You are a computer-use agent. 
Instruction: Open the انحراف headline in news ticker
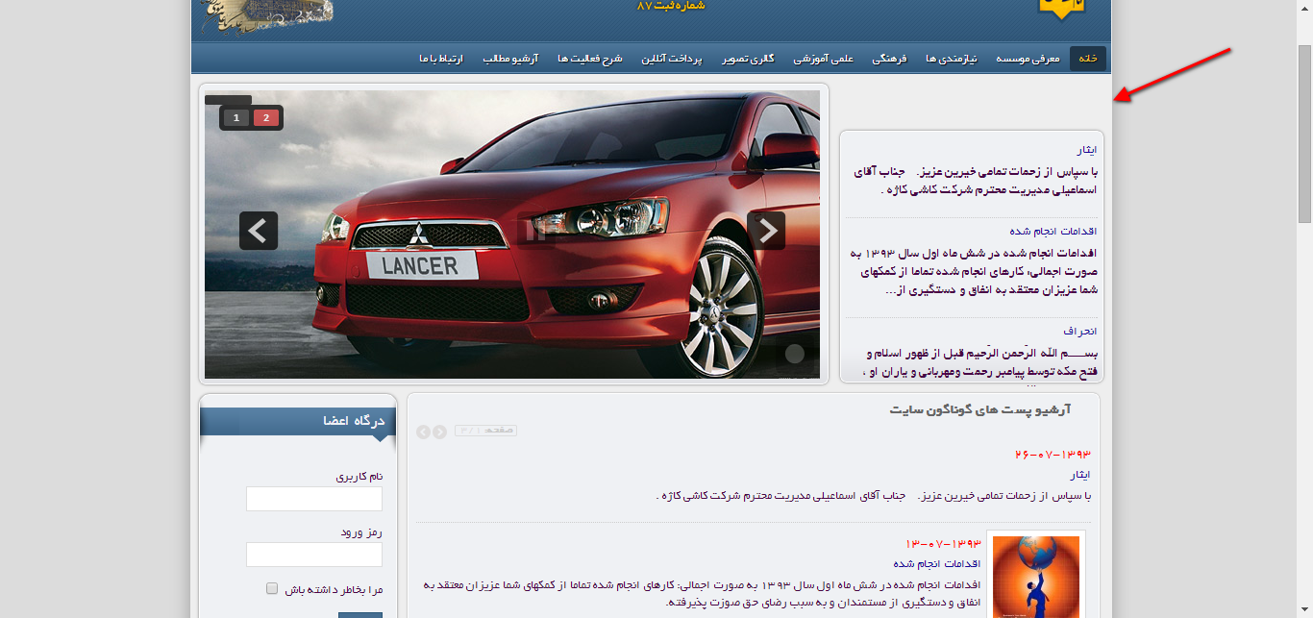pos(1080,331)
